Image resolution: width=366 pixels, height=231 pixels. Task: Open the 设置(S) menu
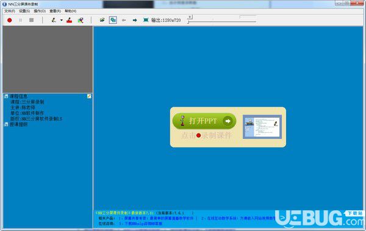point(24,11)
